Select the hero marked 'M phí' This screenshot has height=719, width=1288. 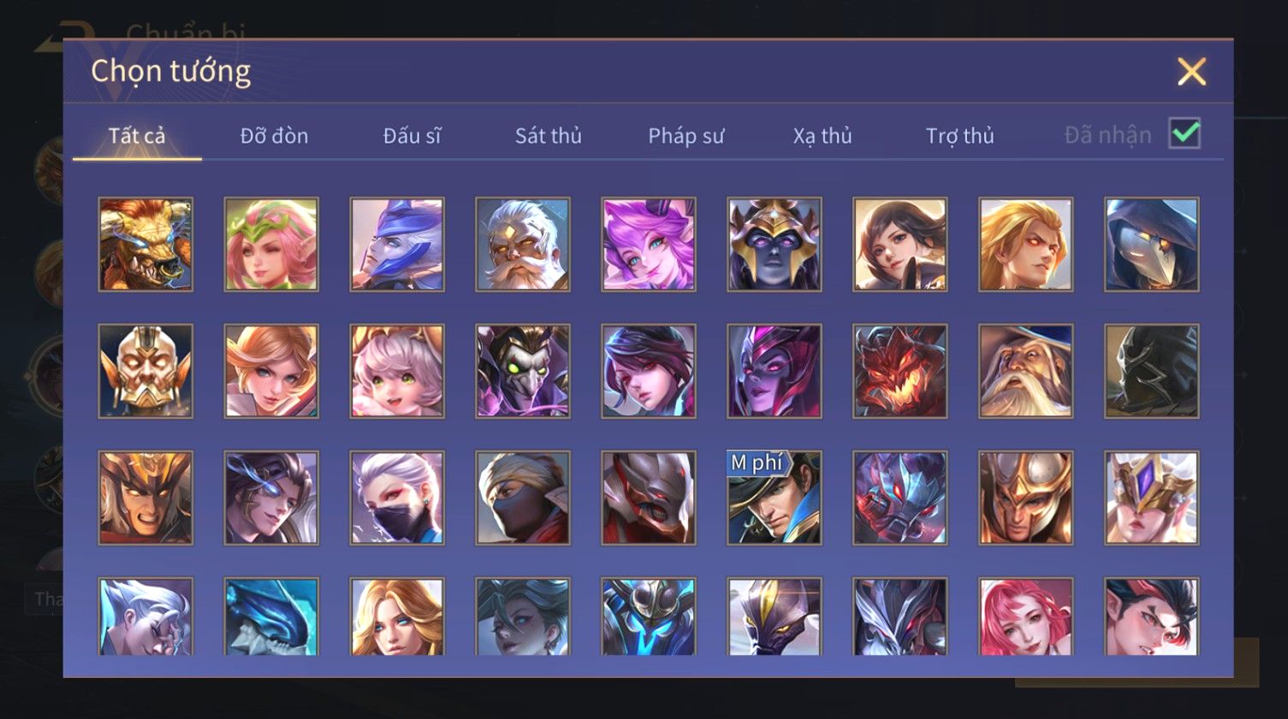click(775, 498)
